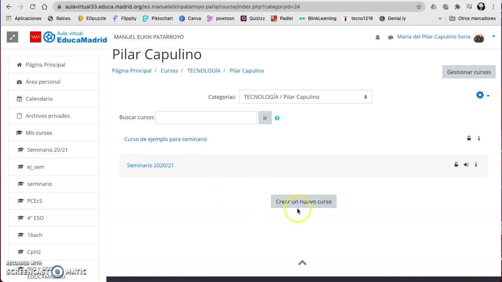
Task: Open the Categorías dropdown selector
Action: pos(305,97)
